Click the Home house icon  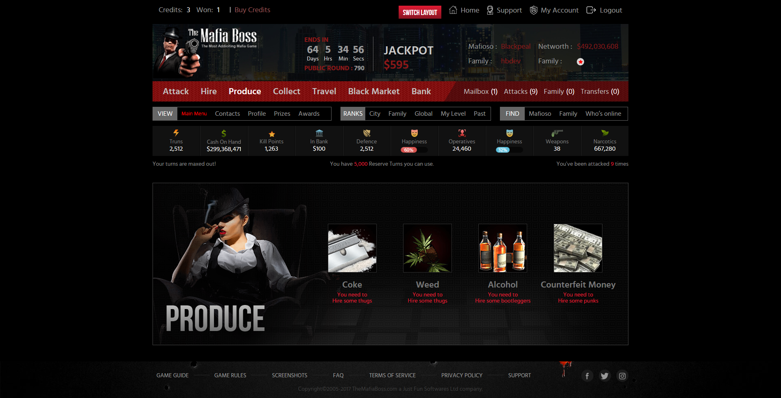point(453,10)
